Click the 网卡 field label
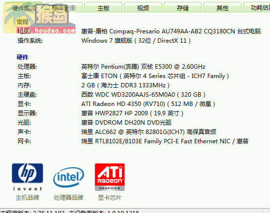The image size is (270, 213). (x=24, y=141)
